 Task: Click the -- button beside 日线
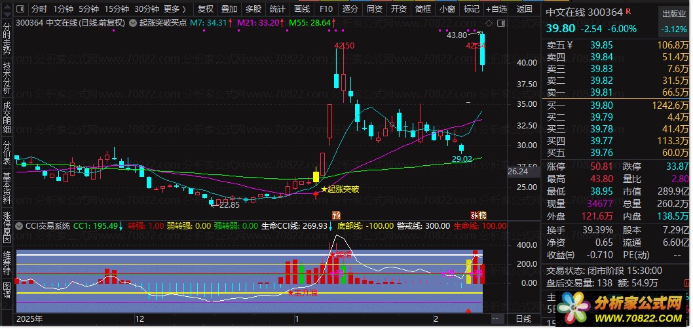[x=495, y=319]
